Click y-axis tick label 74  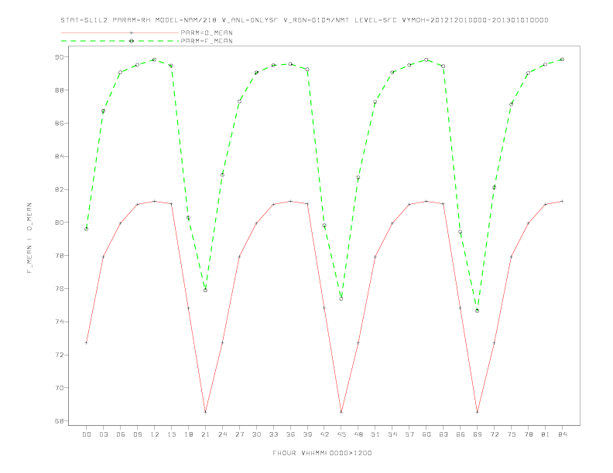click(x=59, y=322)
